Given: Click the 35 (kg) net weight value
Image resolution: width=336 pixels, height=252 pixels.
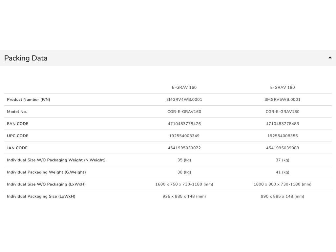Looking at the screenshot, I should [184, 160].
